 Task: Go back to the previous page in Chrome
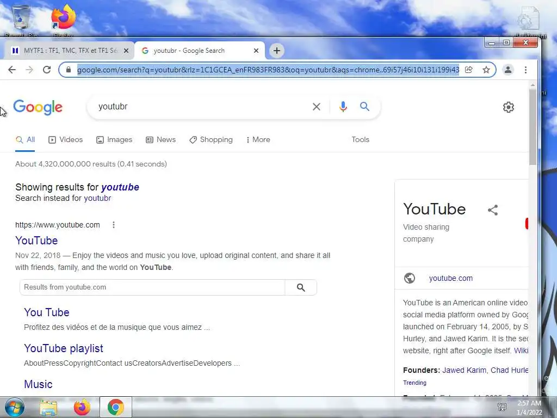[12, 70]
